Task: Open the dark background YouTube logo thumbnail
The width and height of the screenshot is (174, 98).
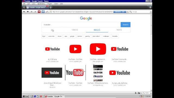Action: coord(52,73)
